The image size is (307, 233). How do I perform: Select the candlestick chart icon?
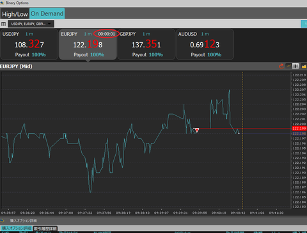tap(295, 66)
